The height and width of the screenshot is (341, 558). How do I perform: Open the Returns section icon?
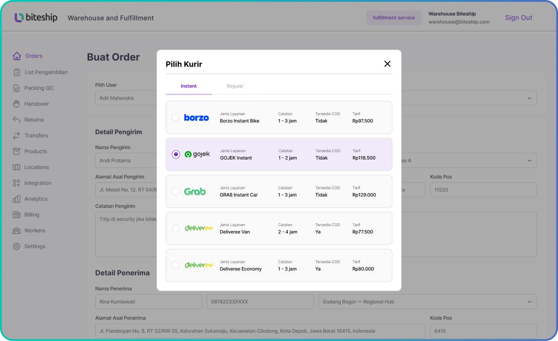(17, 119)
